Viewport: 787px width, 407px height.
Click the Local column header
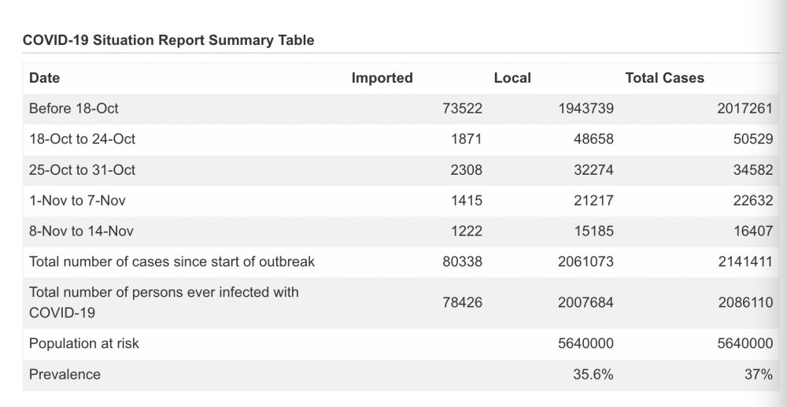pyautogui.click(x=512, y=78)
